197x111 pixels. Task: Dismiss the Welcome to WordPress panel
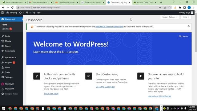(183, 36)
